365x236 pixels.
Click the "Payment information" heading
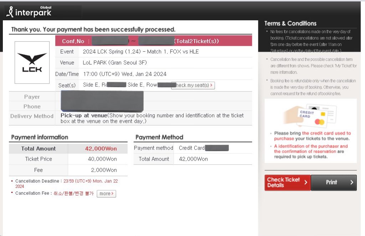pyautogui.click(x=40, y=137)
